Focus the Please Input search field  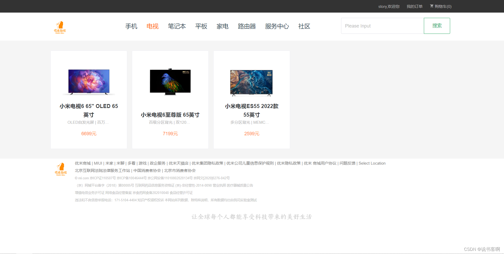(382, 26)
